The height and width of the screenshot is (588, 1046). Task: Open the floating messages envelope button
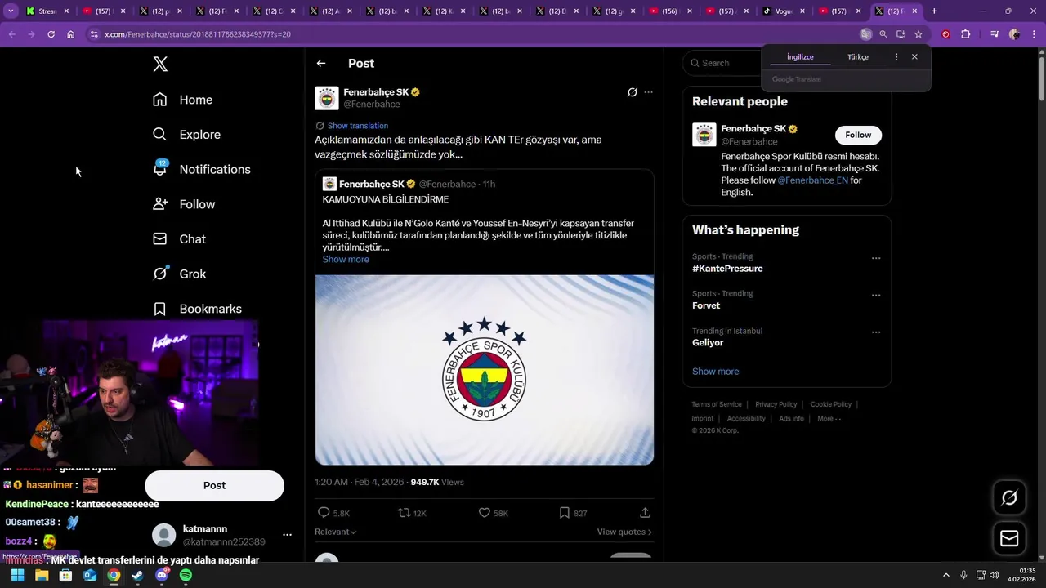click(x=1009, y=538)
